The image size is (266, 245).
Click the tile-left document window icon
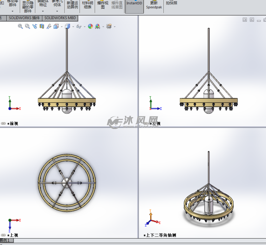(245, 20)
